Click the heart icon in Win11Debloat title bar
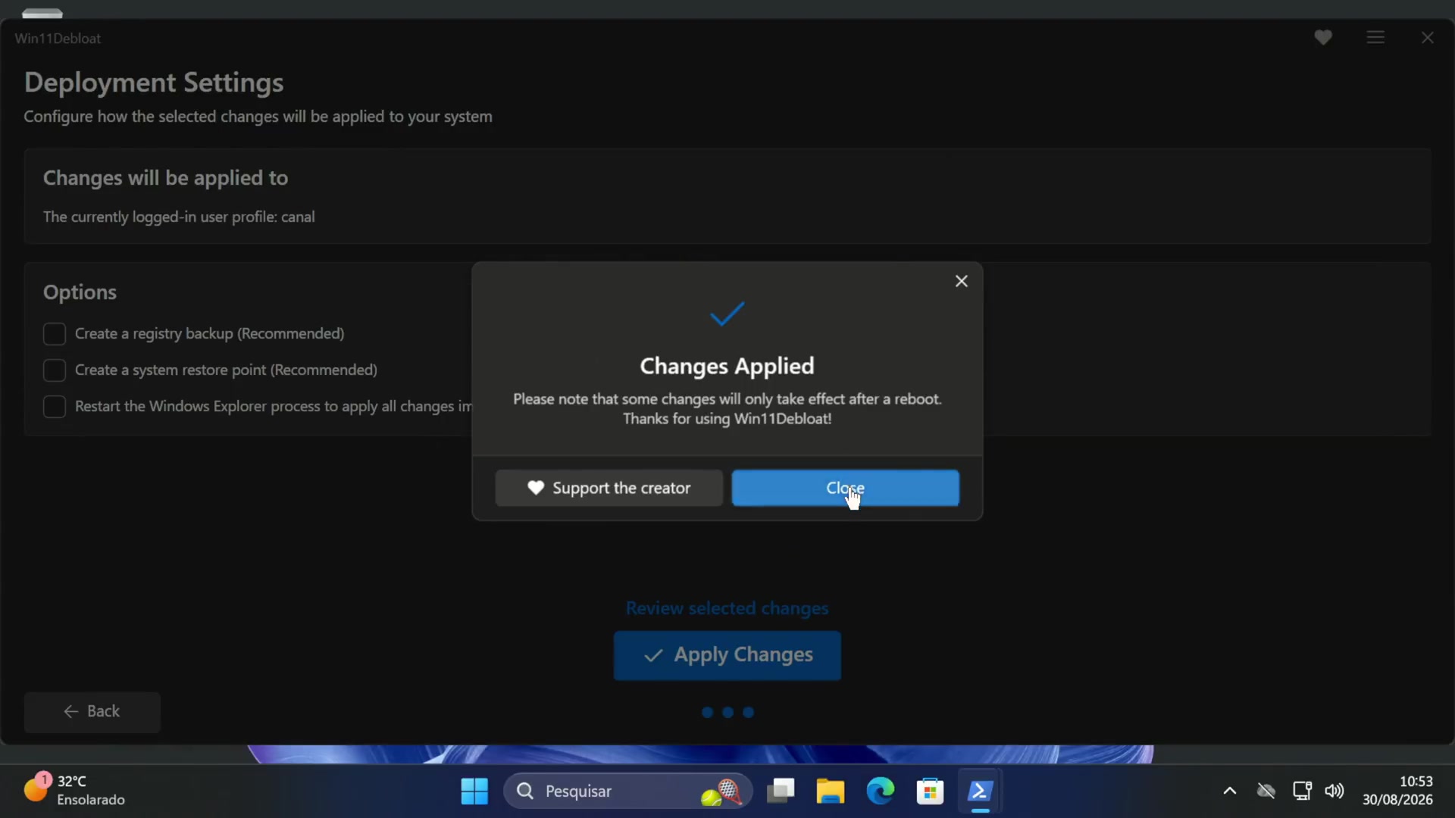The width and height of the screenshot is (1455, 818). [1323, 37]
